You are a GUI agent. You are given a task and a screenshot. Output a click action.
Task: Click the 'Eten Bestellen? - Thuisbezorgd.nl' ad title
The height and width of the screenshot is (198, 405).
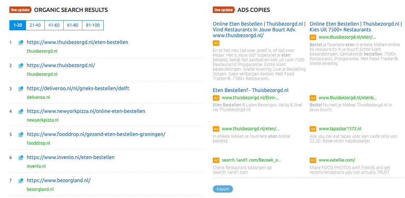pos(251,90)
